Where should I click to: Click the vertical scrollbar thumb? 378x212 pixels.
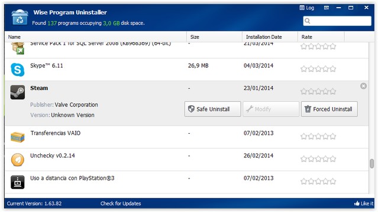pos(371,164)
